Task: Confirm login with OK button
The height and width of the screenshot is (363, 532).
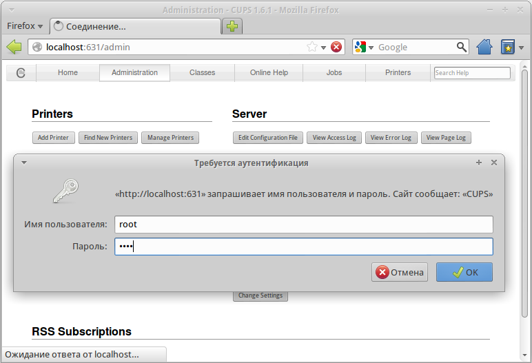Action: 464,272
